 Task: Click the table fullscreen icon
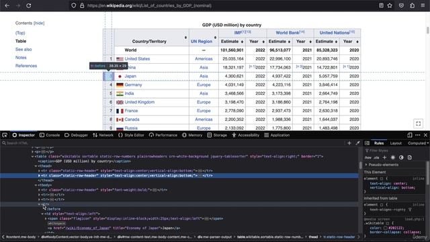pyautogui.click(x=418, y=124)
